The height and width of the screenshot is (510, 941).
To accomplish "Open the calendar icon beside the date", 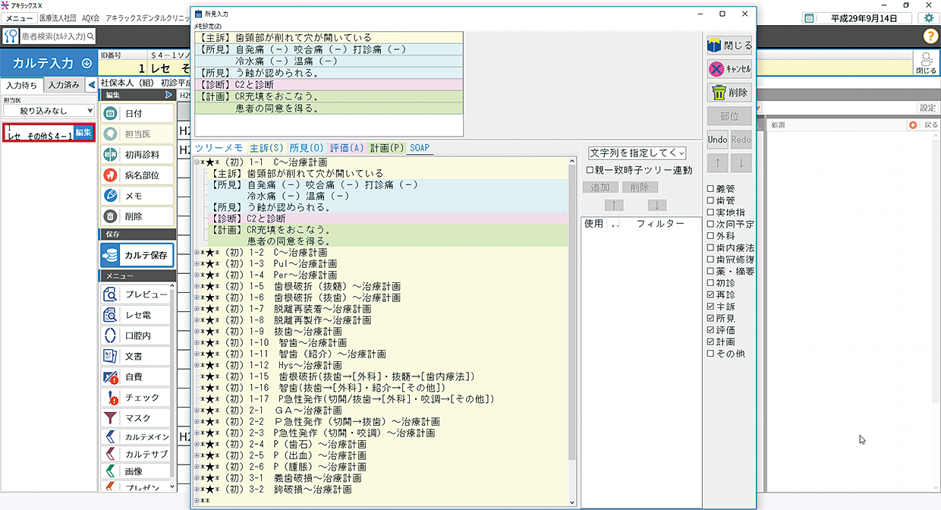I will pos(809,18).
